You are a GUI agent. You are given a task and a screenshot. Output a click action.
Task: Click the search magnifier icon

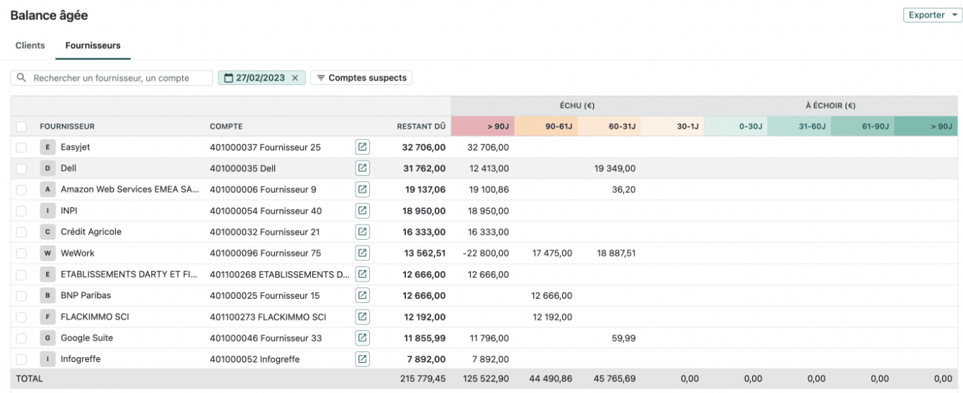point(21,78)
